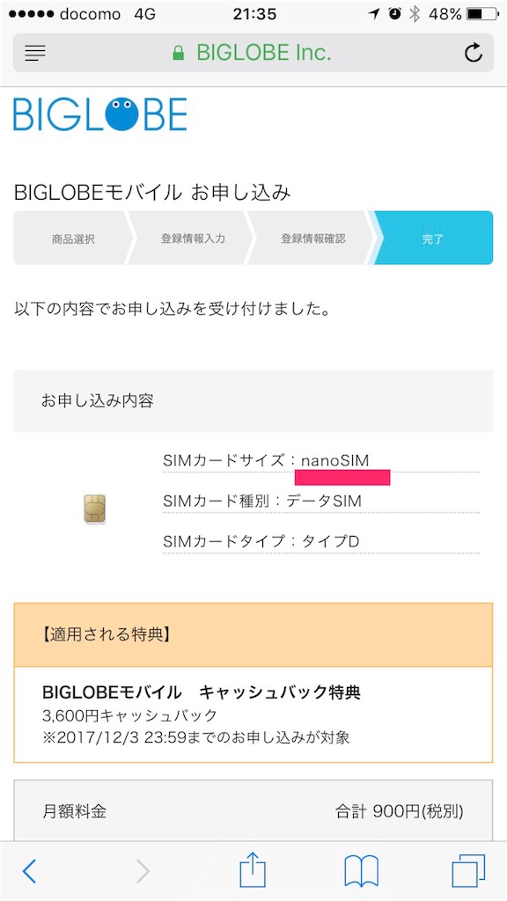Tap the 登録情報入力 progress step
Image resolution: width=507 pixels, height=901 pixels.
click(x=195, y=238)
